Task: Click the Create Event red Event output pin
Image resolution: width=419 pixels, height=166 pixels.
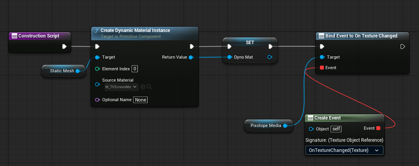Action: (378, 128)
